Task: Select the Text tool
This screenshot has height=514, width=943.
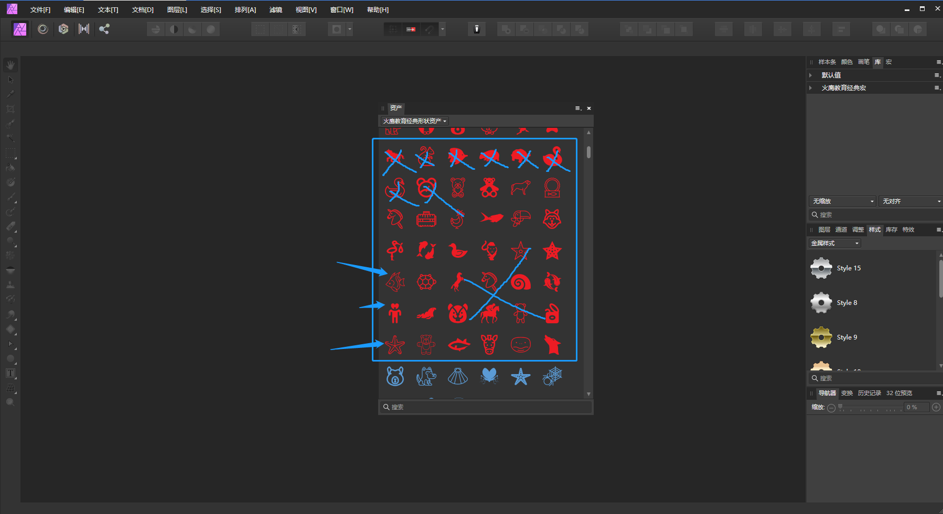Action: (x=10, y=373)
